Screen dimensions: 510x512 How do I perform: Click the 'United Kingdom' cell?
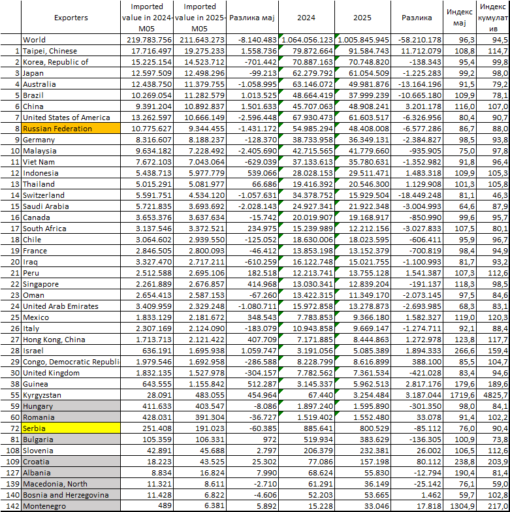pos(71,373)
